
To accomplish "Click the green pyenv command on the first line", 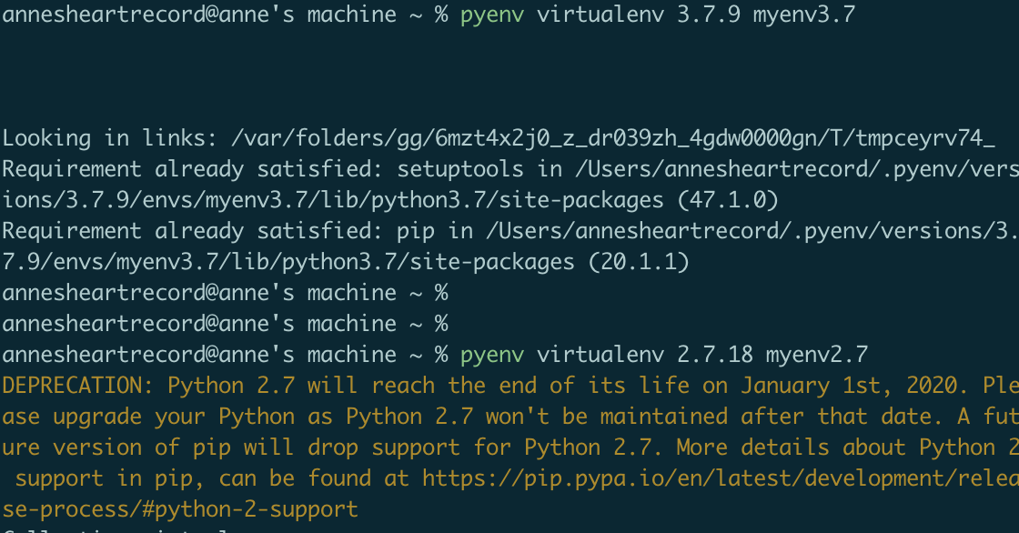I will tap(491, 15).
